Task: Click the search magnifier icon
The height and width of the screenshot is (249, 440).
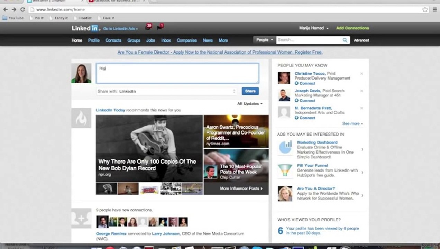Action: [345, 40]
